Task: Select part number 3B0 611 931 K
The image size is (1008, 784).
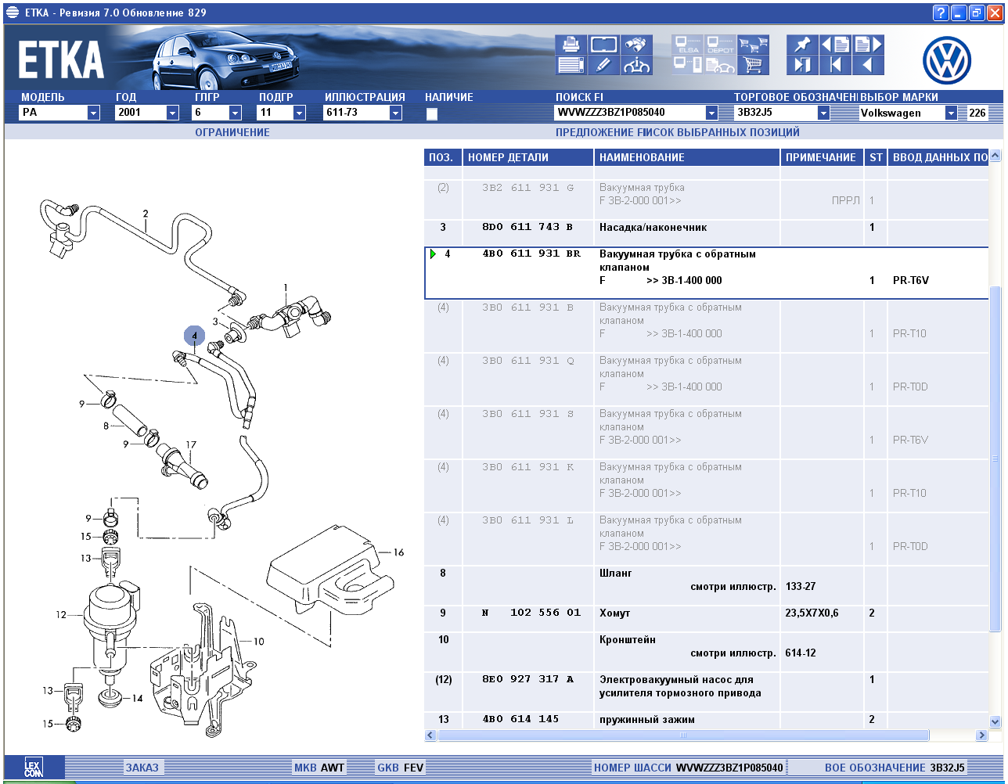Action: [527, 467]
